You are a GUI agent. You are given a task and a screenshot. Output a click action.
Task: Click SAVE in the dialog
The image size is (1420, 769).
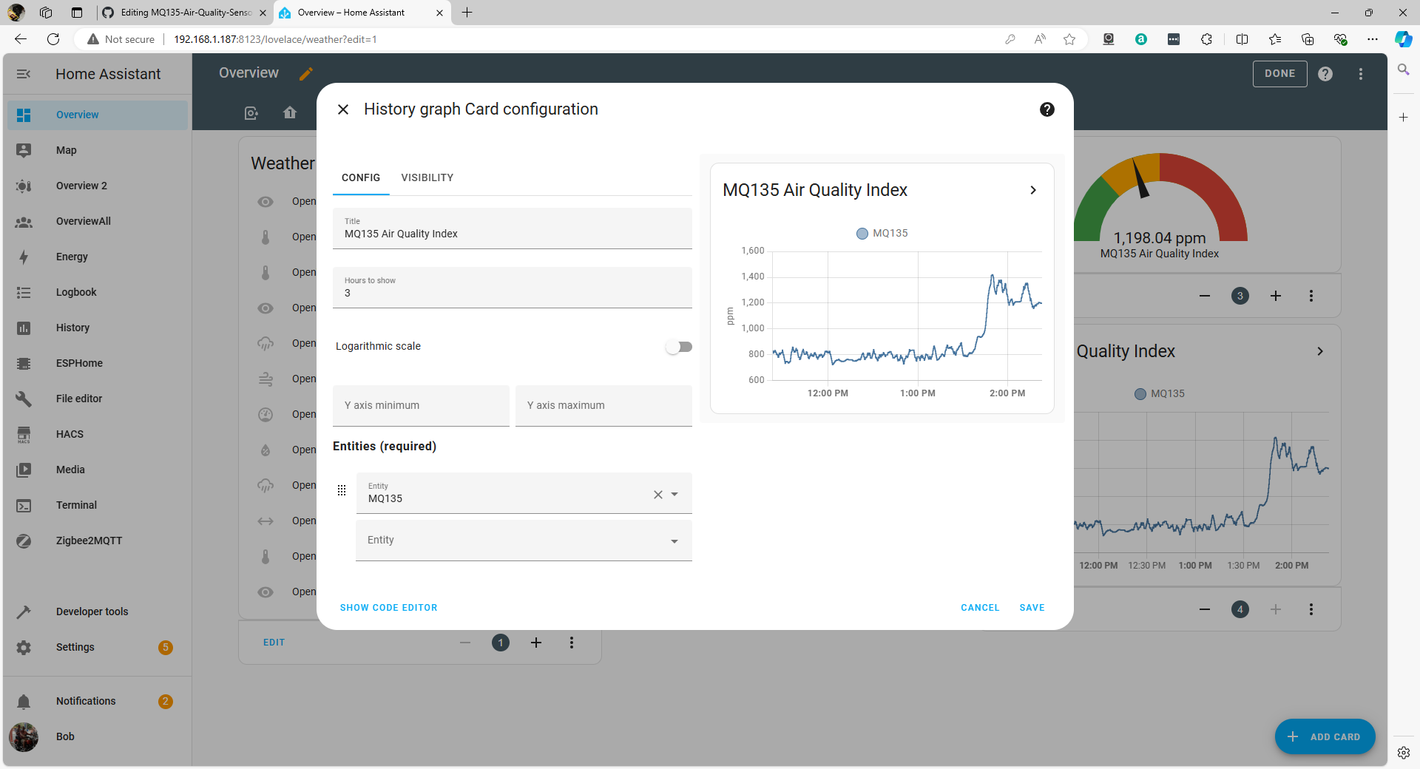(1032, 608)
